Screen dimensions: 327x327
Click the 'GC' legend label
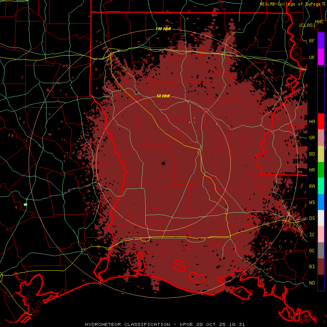tap(312, 251)
